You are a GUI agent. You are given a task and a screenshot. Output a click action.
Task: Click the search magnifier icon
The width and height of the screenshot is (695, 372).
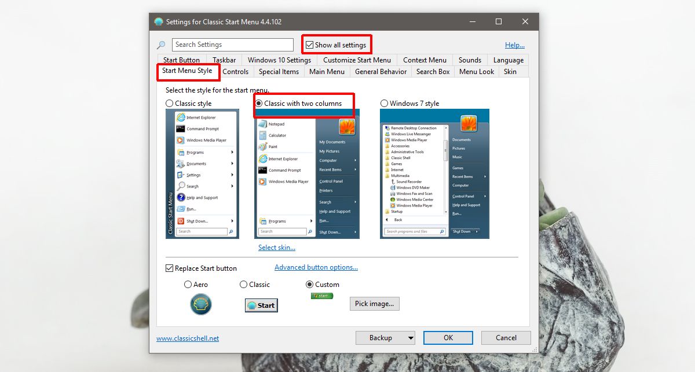pos(161,45)
